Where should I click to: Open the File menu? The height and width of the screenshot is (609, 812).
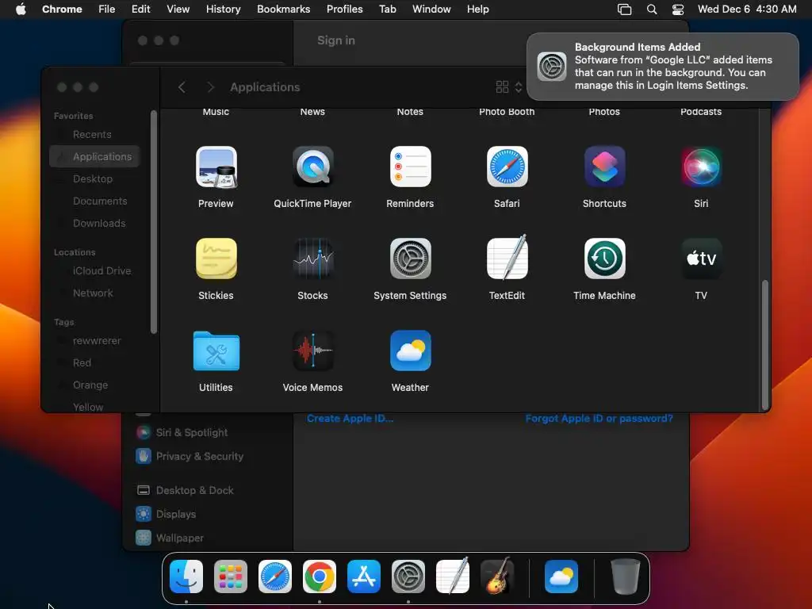coord(107,10)
